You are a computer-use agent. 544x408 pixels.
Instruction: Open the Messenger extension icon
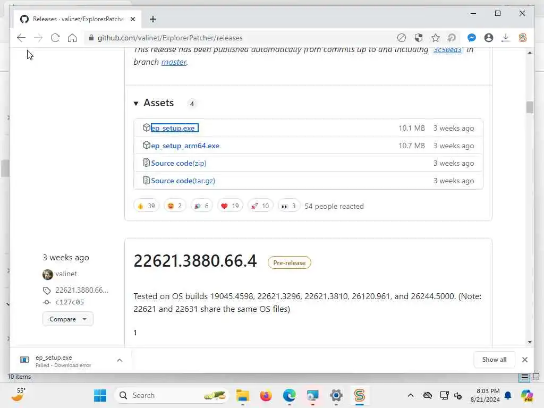click(472, 38)
